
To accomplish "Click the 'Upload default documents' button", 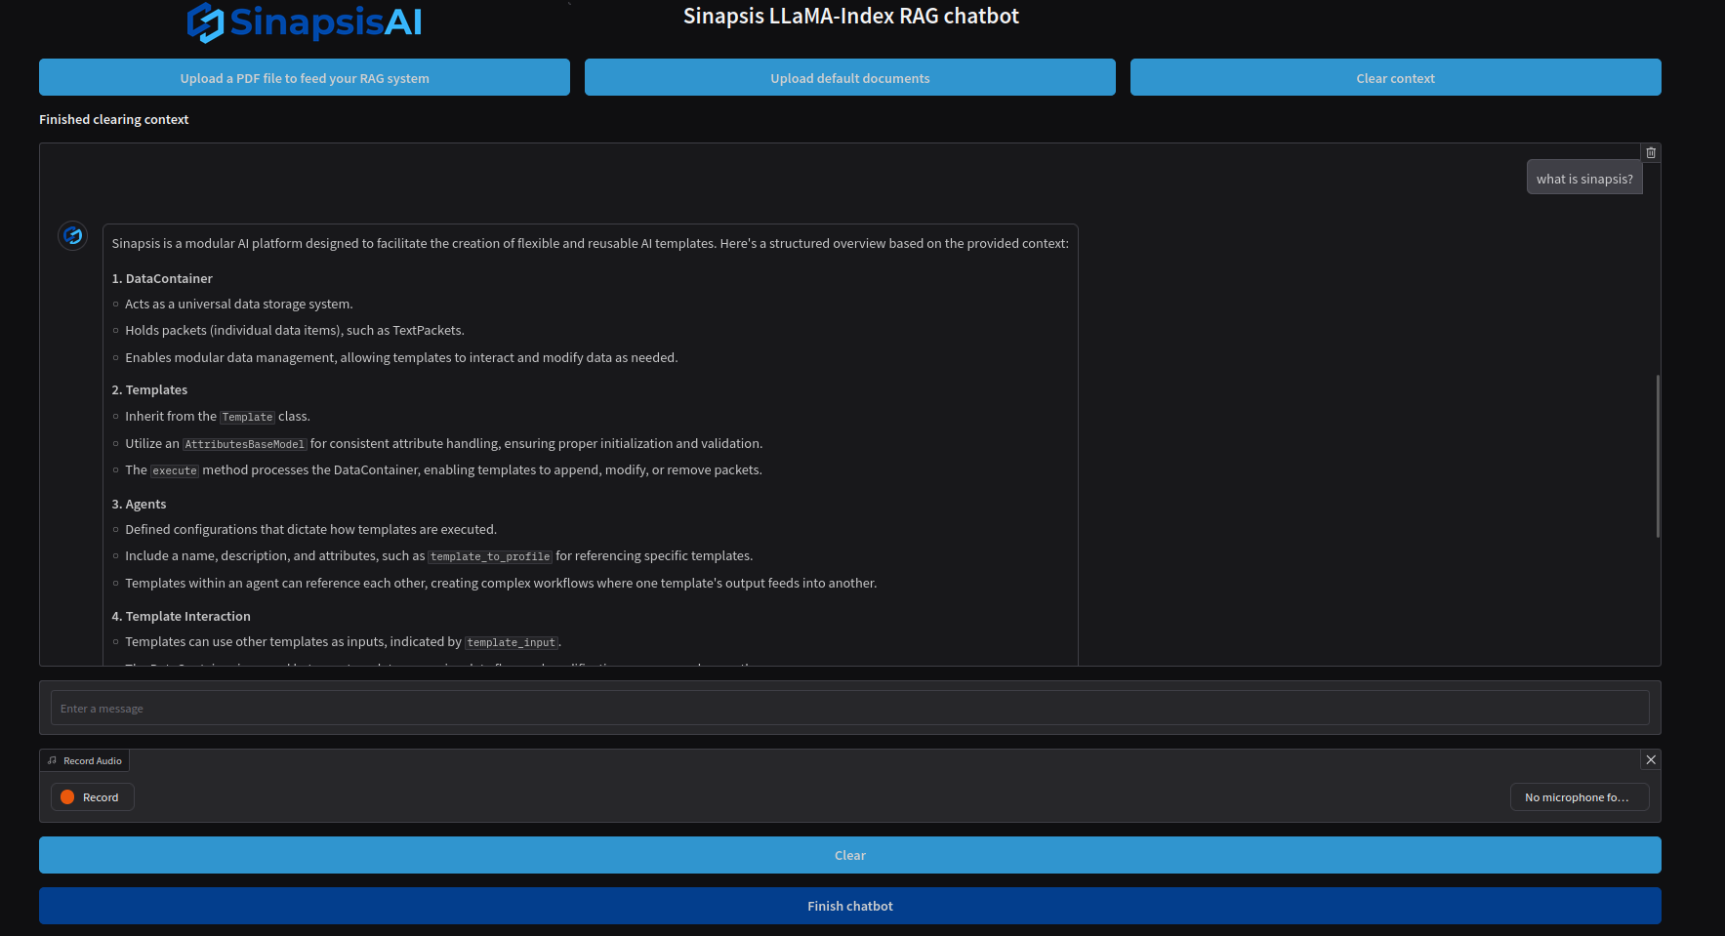I will click(x=849, y=77).
